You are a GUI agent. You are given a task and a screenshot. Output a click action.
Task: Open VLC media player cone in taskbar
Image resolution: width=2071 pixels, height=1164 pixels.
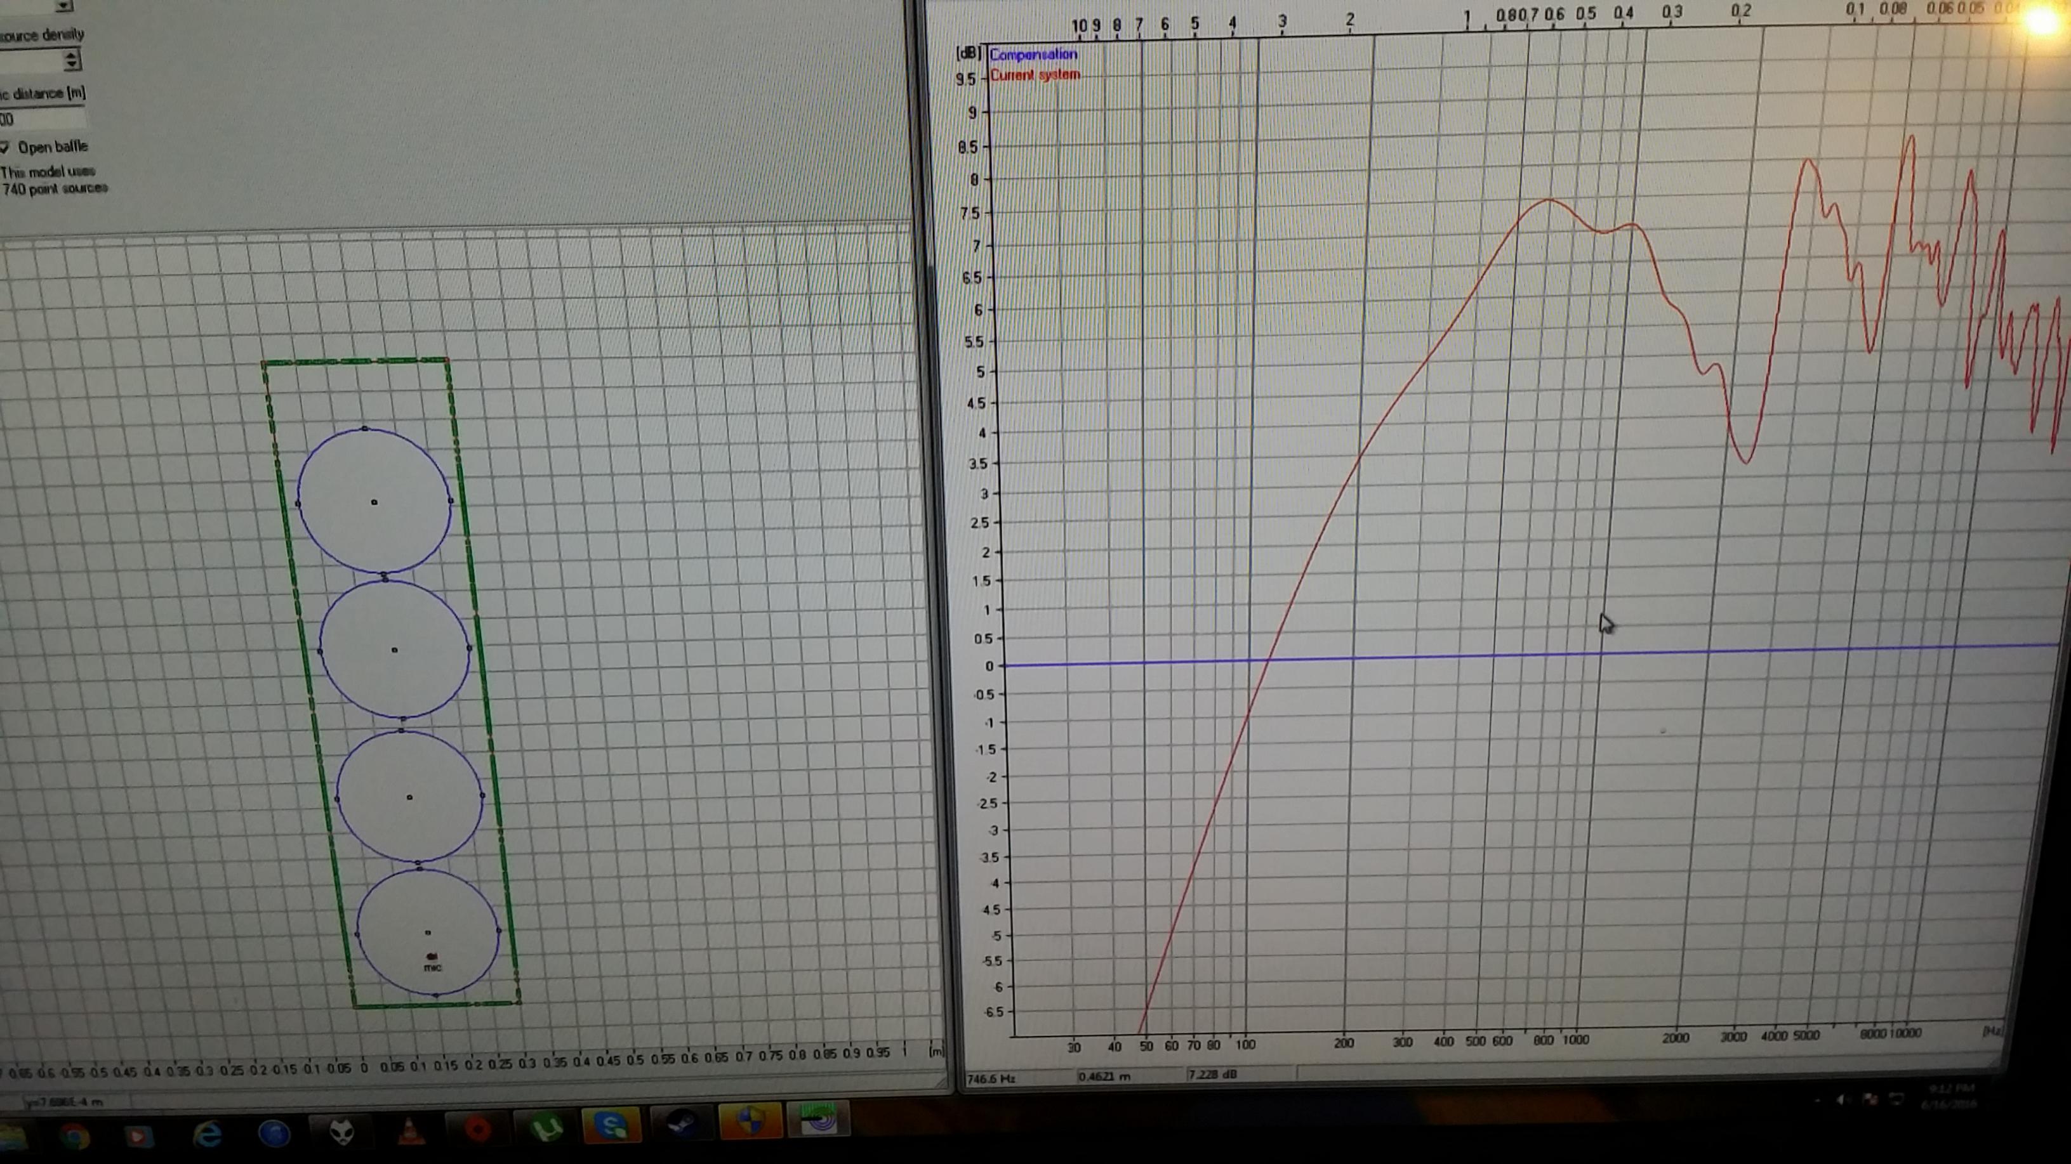(x=411, y=1131)
